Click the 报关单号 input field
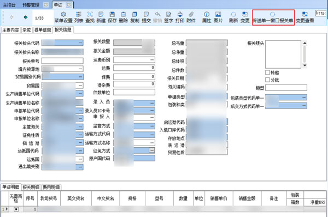Viewport: 328px width, 217px height. pos(62,61)
